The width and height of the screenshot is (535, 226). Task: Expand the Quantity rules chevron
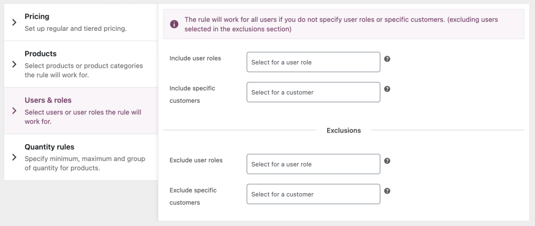(14, 157)
